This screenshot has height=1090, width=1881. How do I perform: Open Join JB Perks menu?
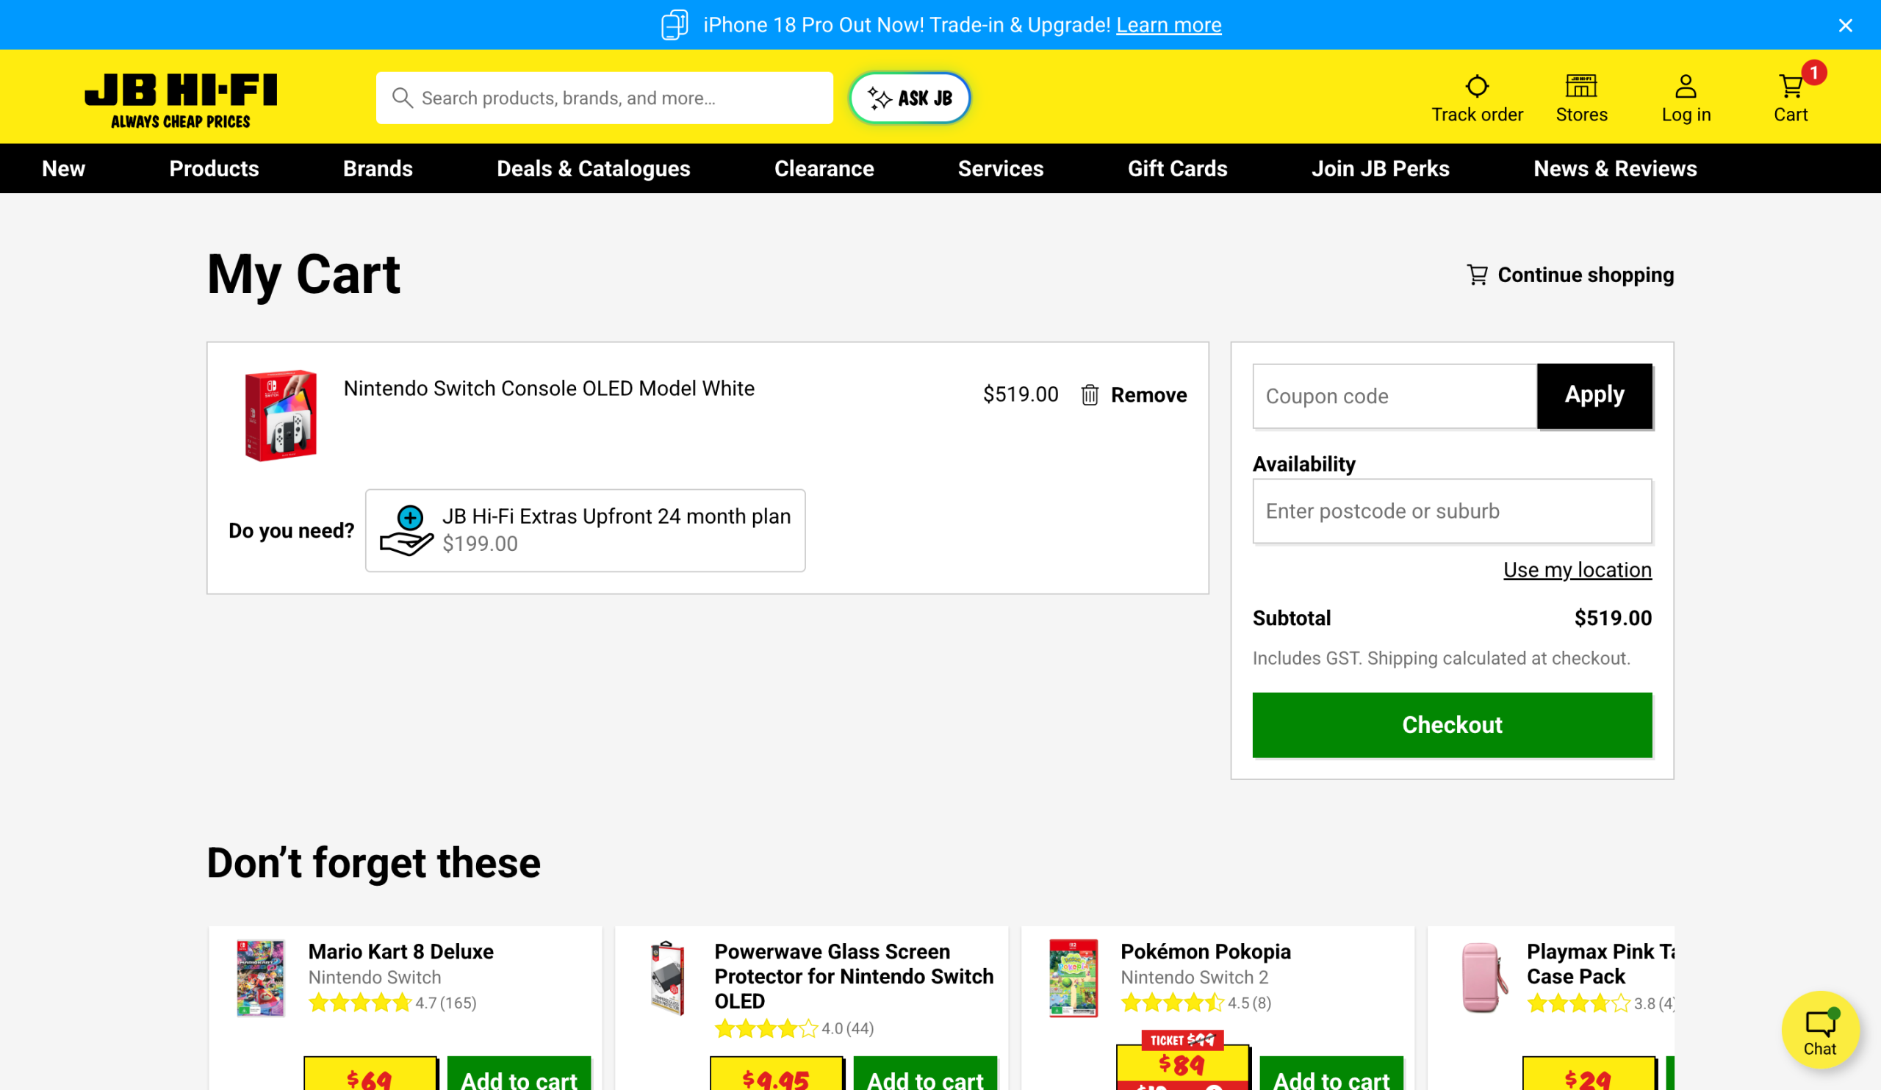tap(1380, 169)
